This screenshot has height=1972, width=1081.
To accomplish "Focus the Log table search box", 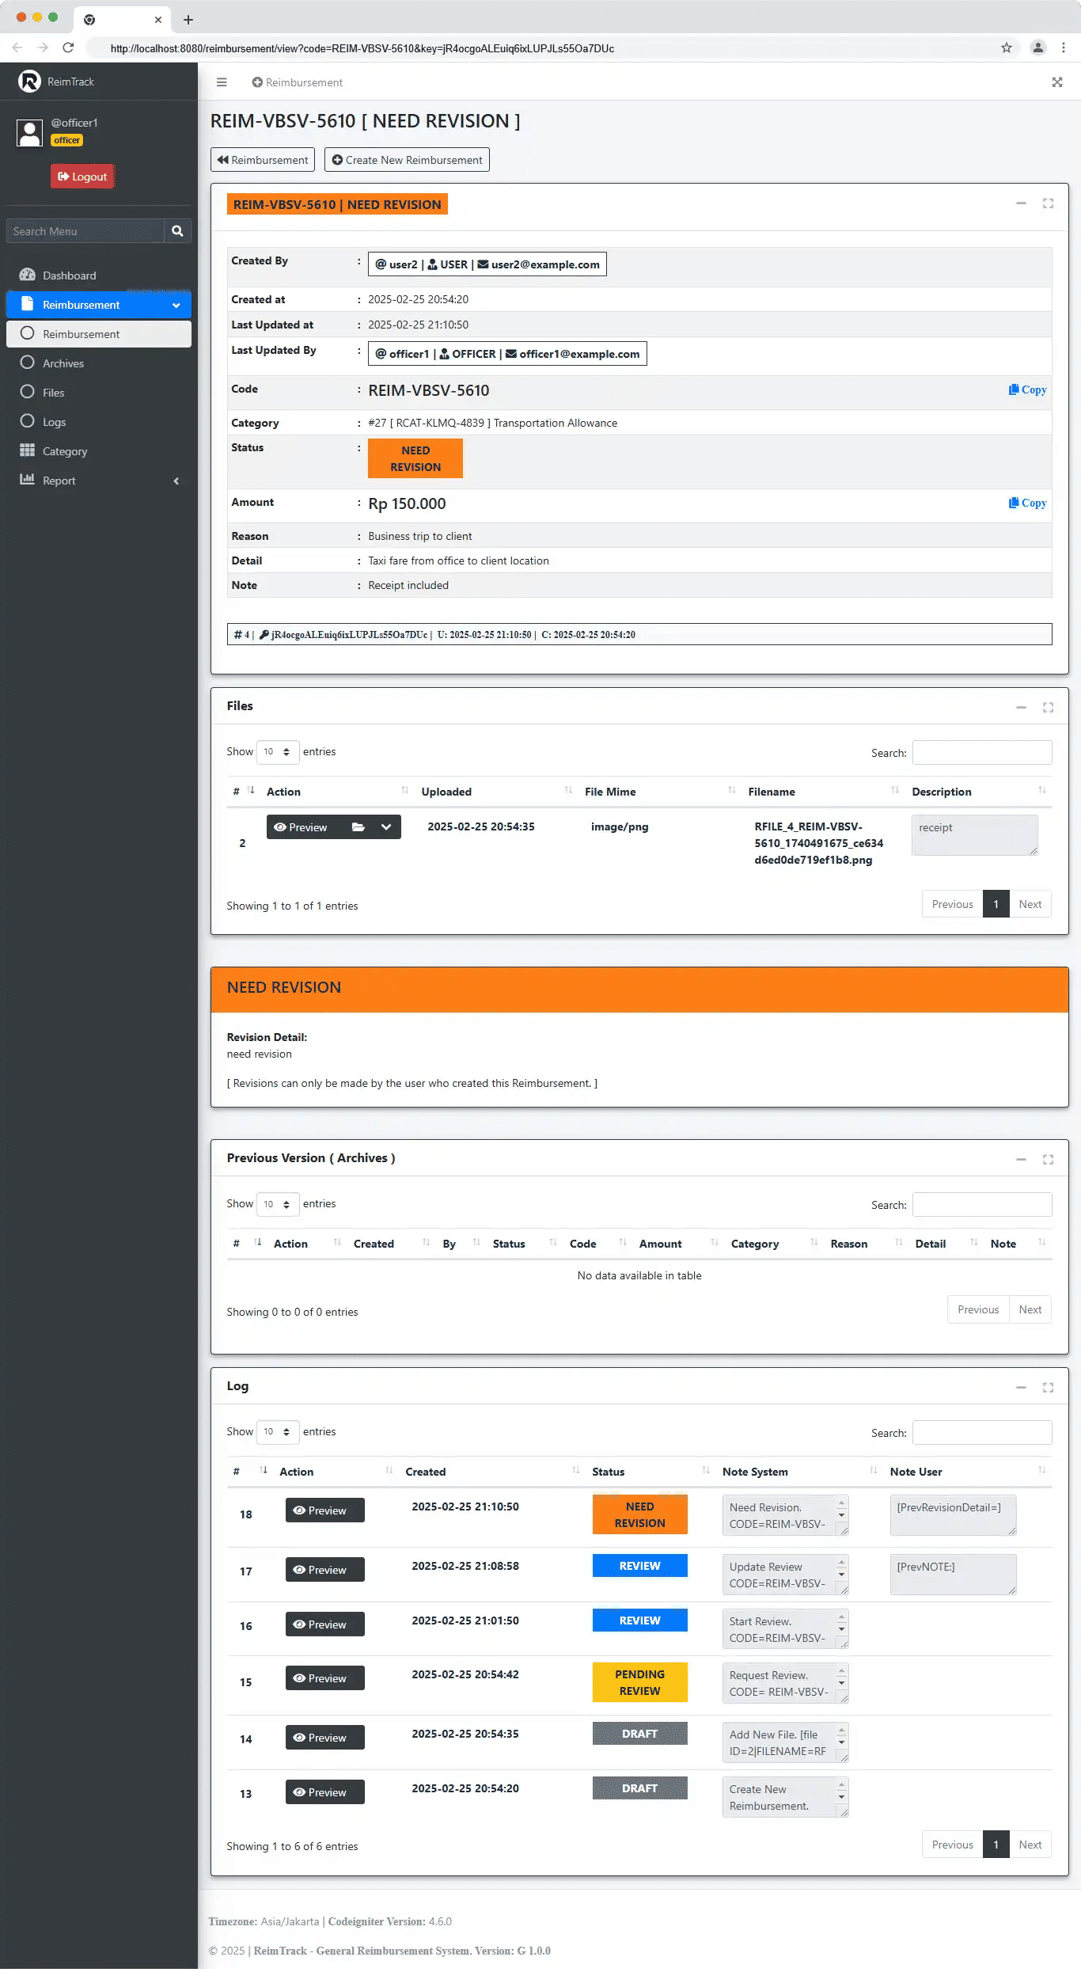I will click(x=982, y=1433).
